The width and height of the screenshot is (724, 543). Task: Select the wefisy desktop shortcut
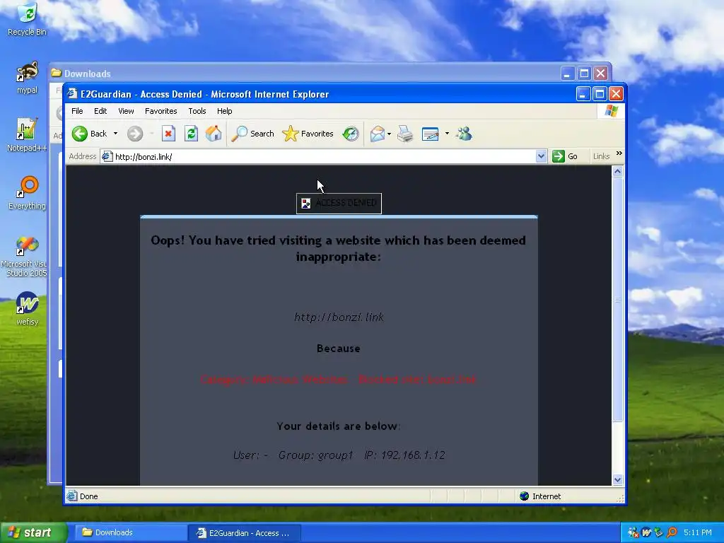(27, 308)
